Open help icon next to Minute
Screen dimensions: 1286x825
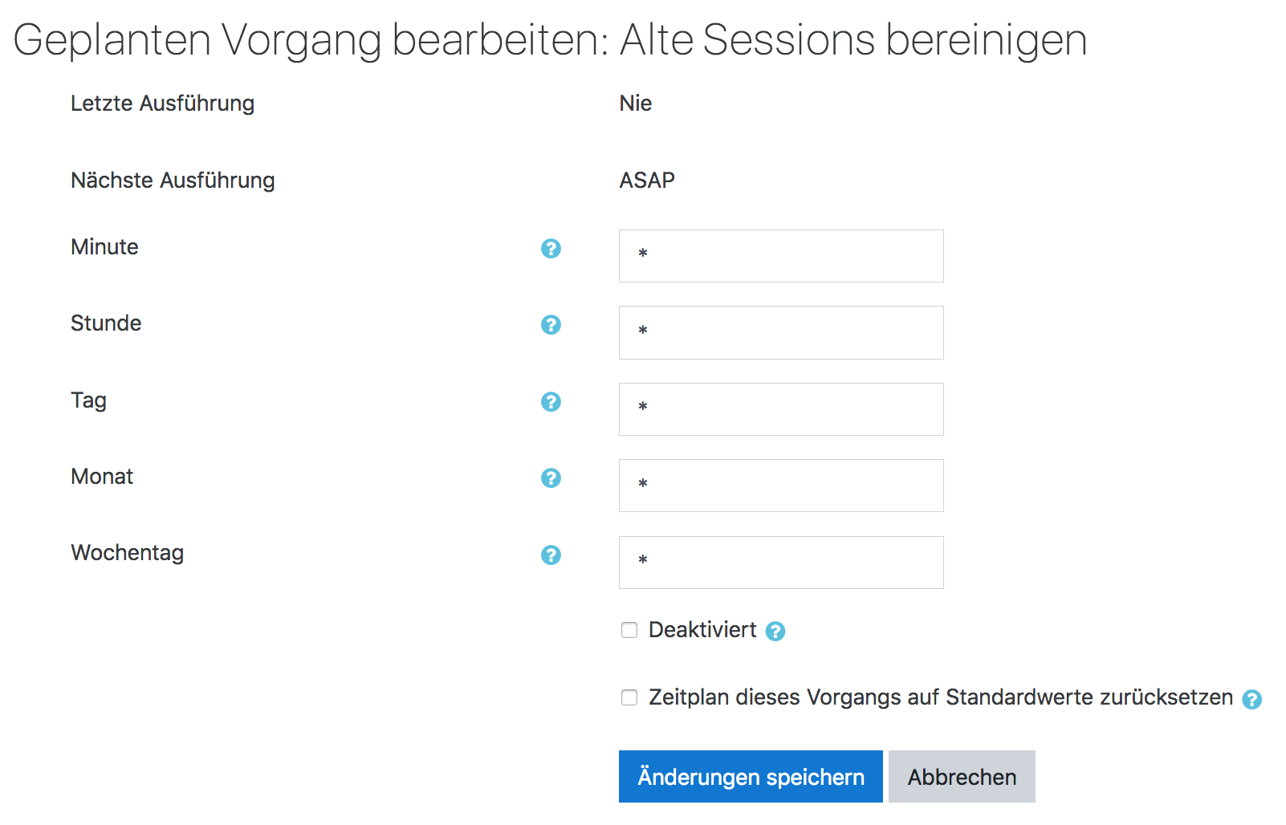pyautogui.click(x=551, y=249)
